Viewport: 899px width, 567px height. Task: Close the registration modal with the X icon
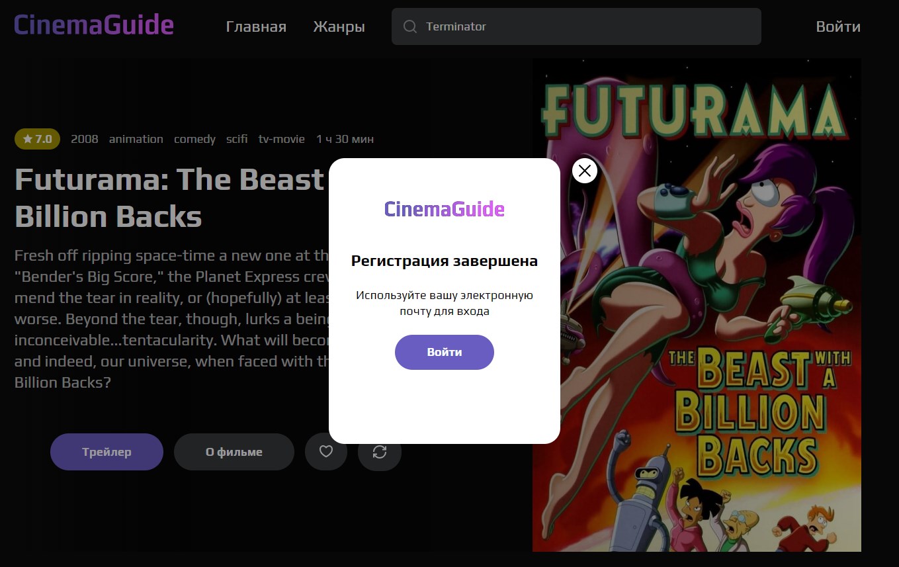coord(585,171)
